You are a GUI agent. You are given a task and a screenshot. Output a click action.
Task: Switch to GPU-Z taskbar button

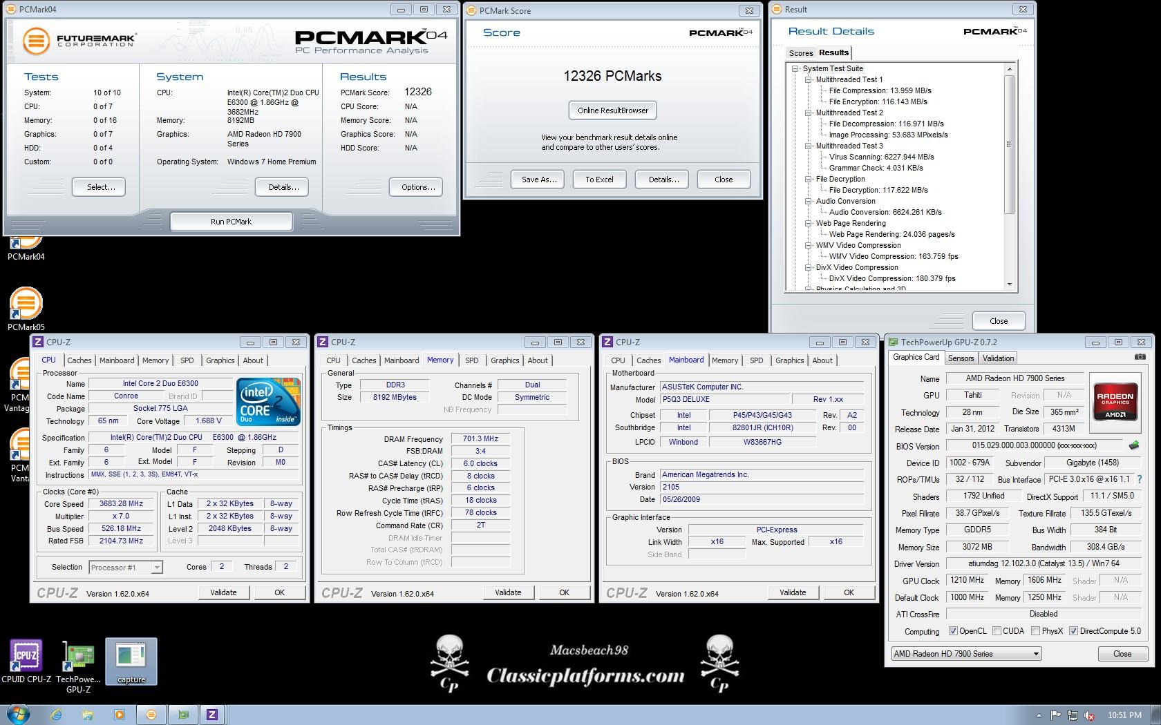click(183, 715)
